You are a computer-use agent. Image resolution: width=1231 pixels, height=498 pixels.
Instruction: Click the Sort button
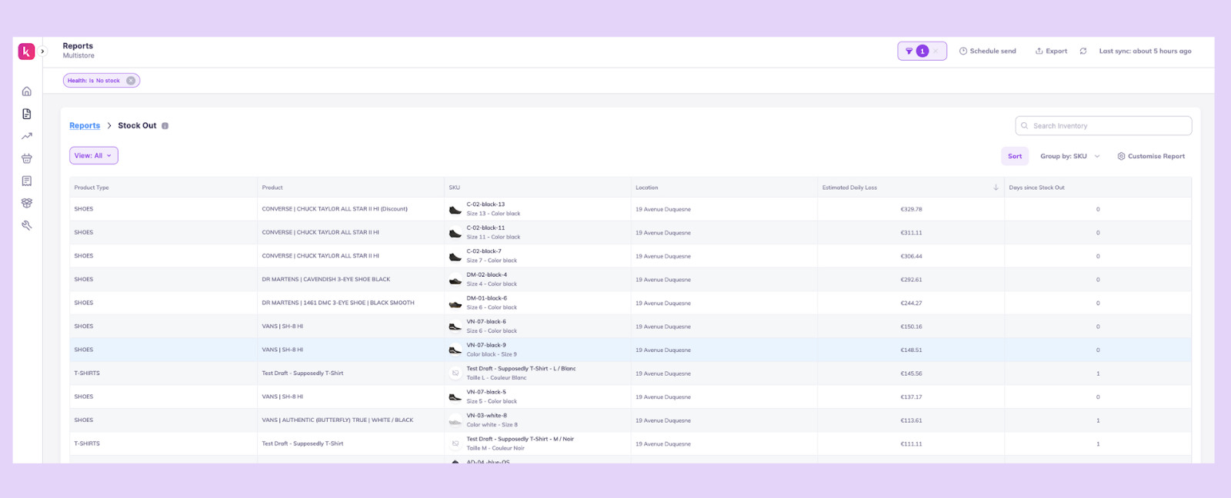click(x=1015, y=156)
